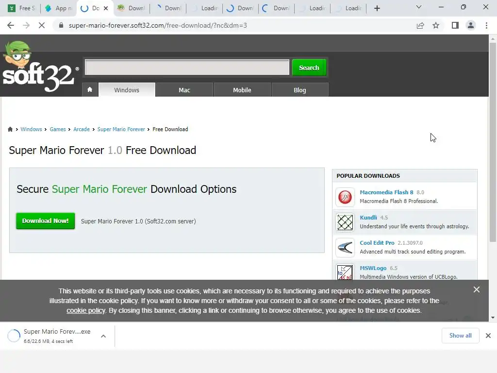
Task: Open the Chrome profile menu
Action: (x=471, y=25)
